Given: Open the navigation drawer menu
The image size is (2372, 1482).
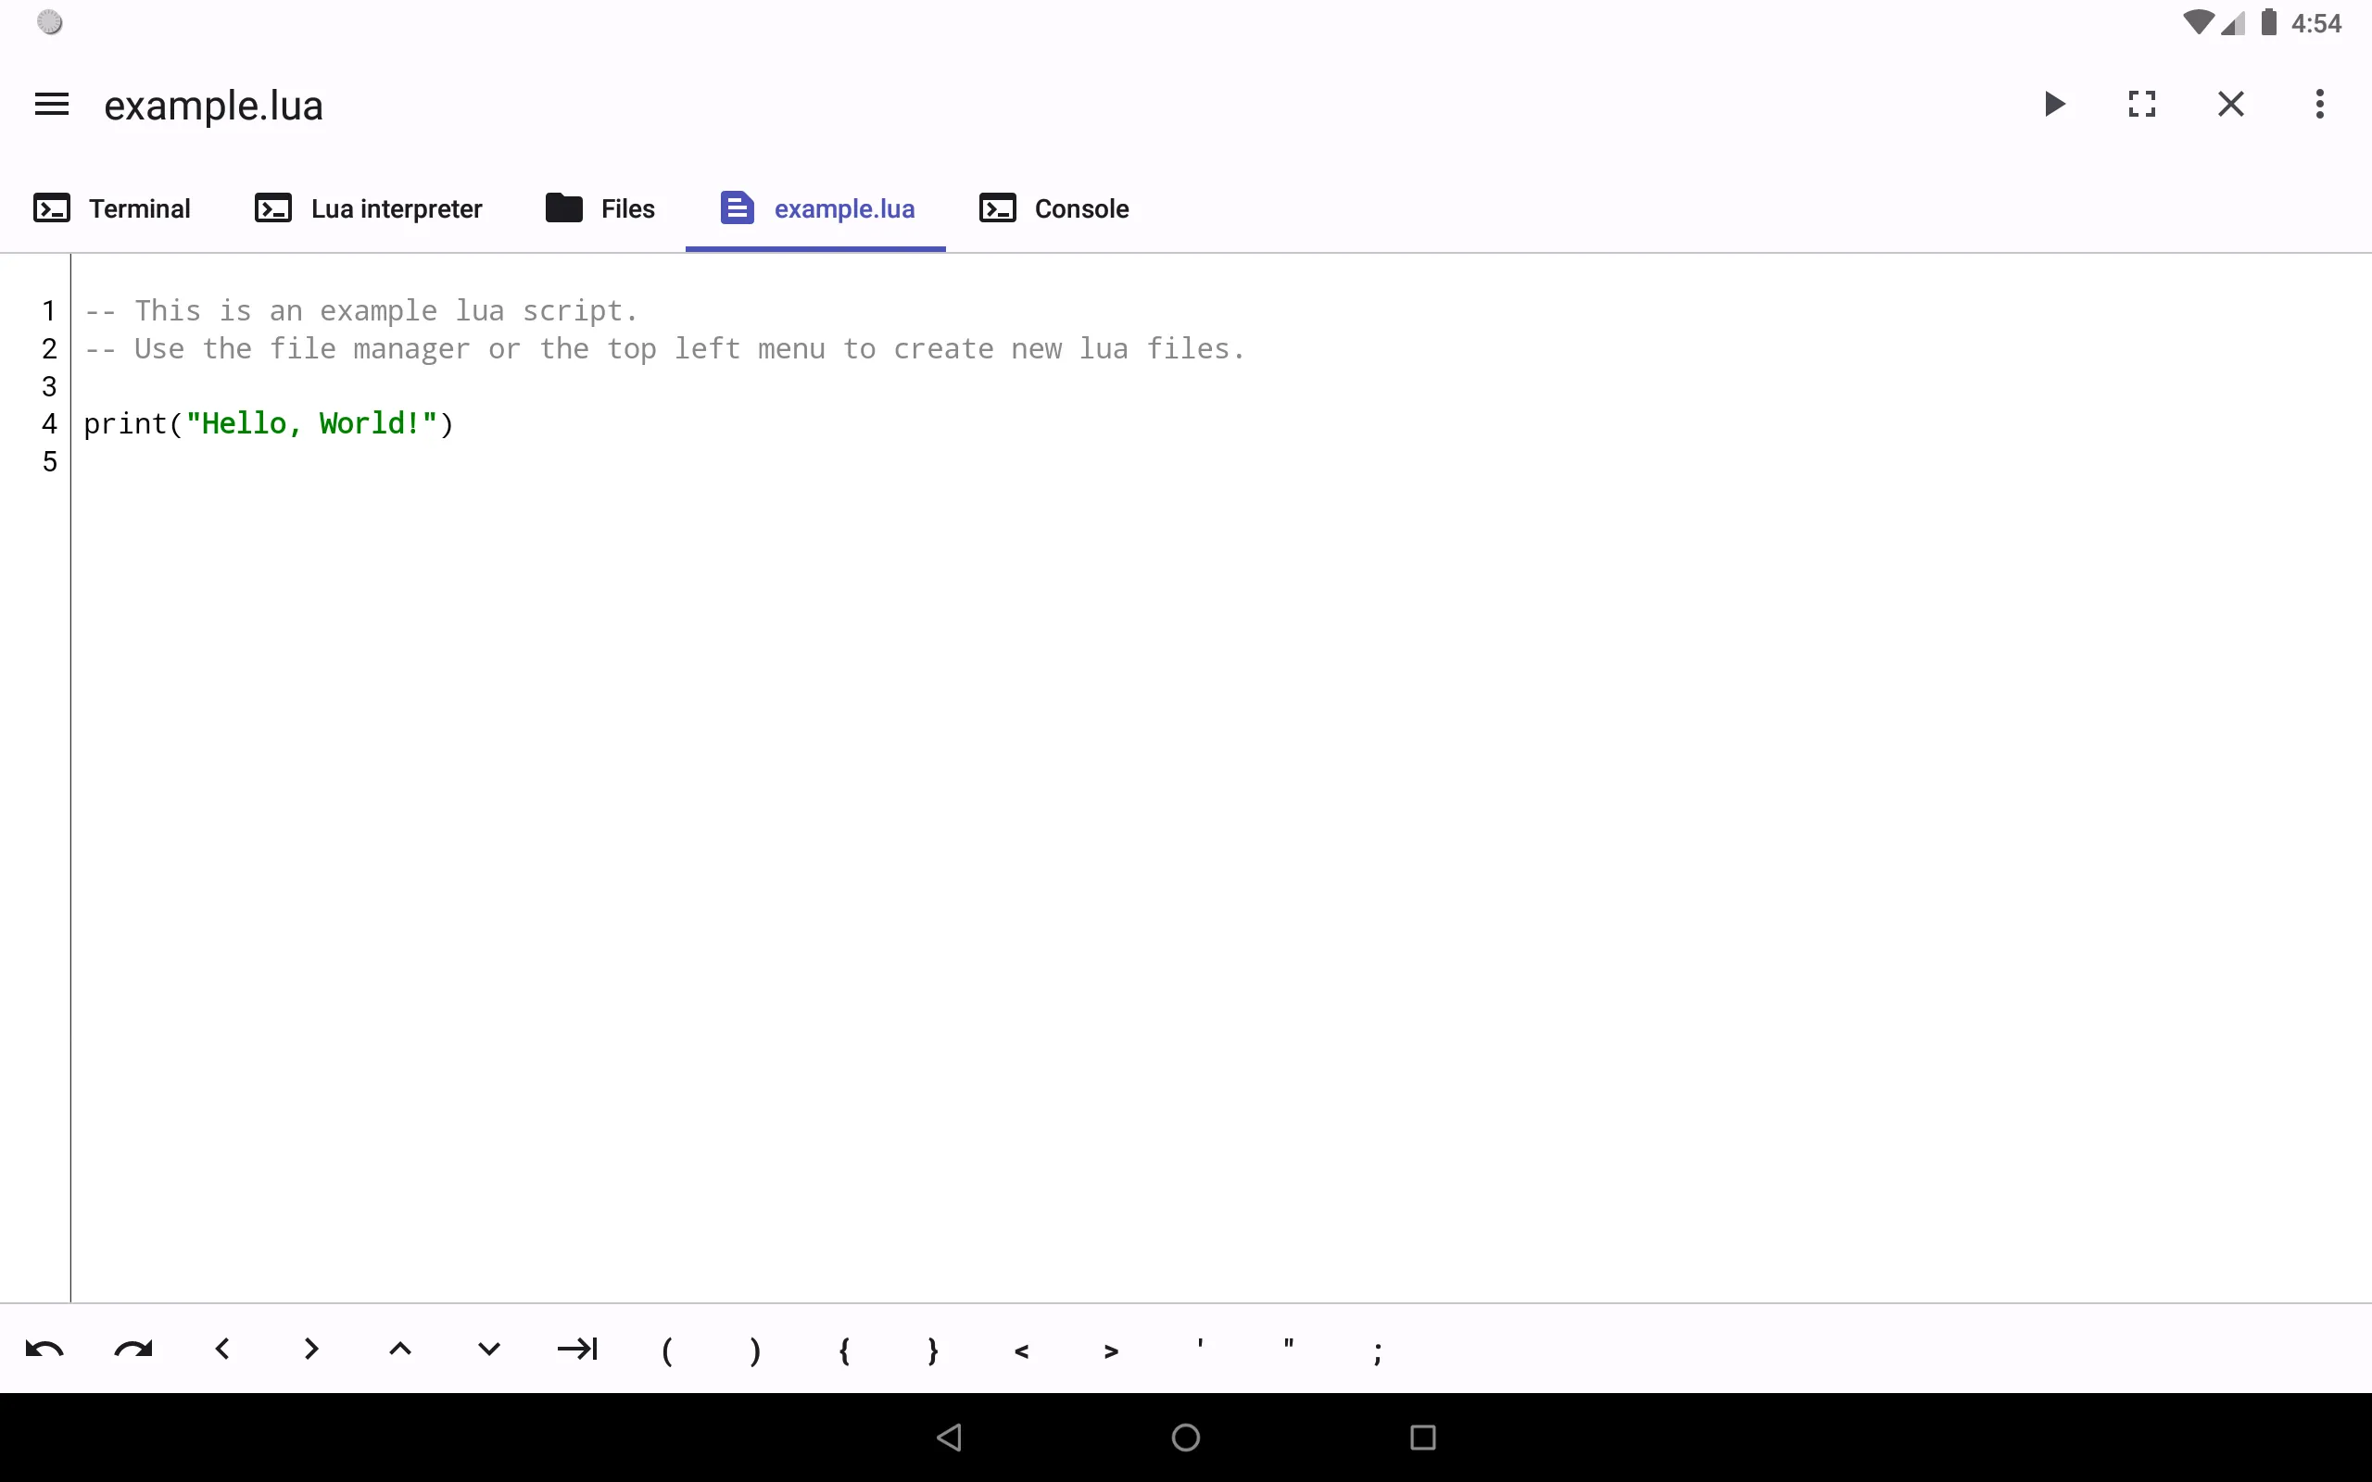Looking at the screenshot, I should (x=50, y=104).
